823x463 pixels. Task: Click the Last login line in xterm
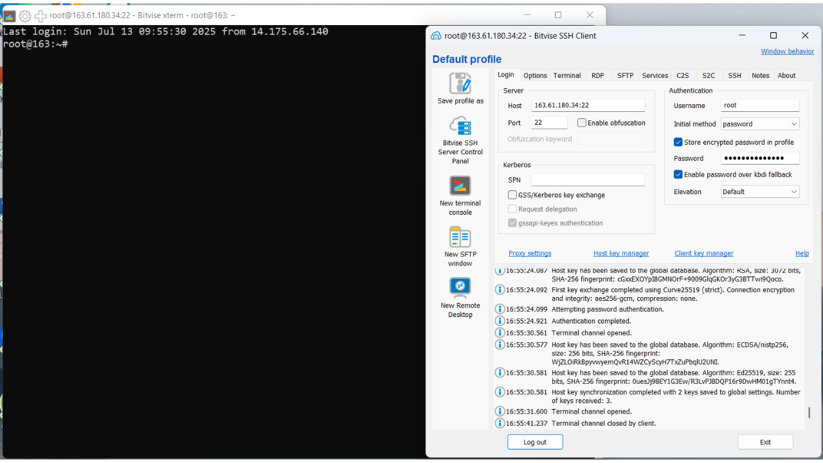[x=166, y=31]
